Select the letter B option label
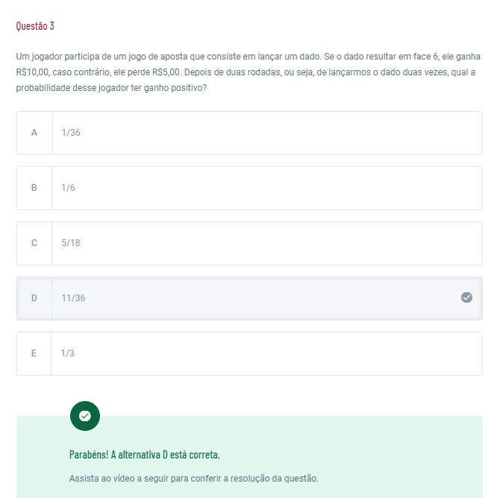 point(34,188)
